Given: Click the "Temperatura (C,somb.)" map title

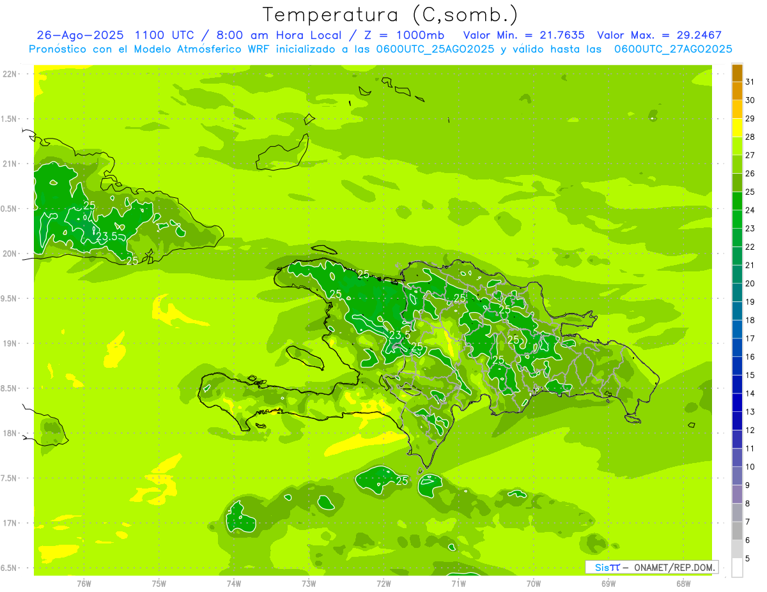Looking at the screenshot, I should (390, 14).
